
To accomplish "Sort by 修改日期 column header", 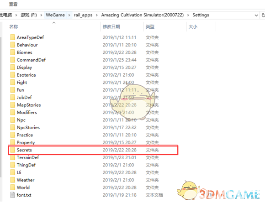I will [111, 26].
